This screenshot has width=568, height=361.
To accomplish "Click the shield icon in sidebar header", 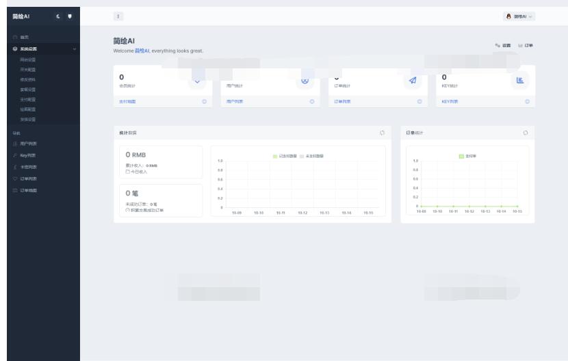I will pos(70,16).
